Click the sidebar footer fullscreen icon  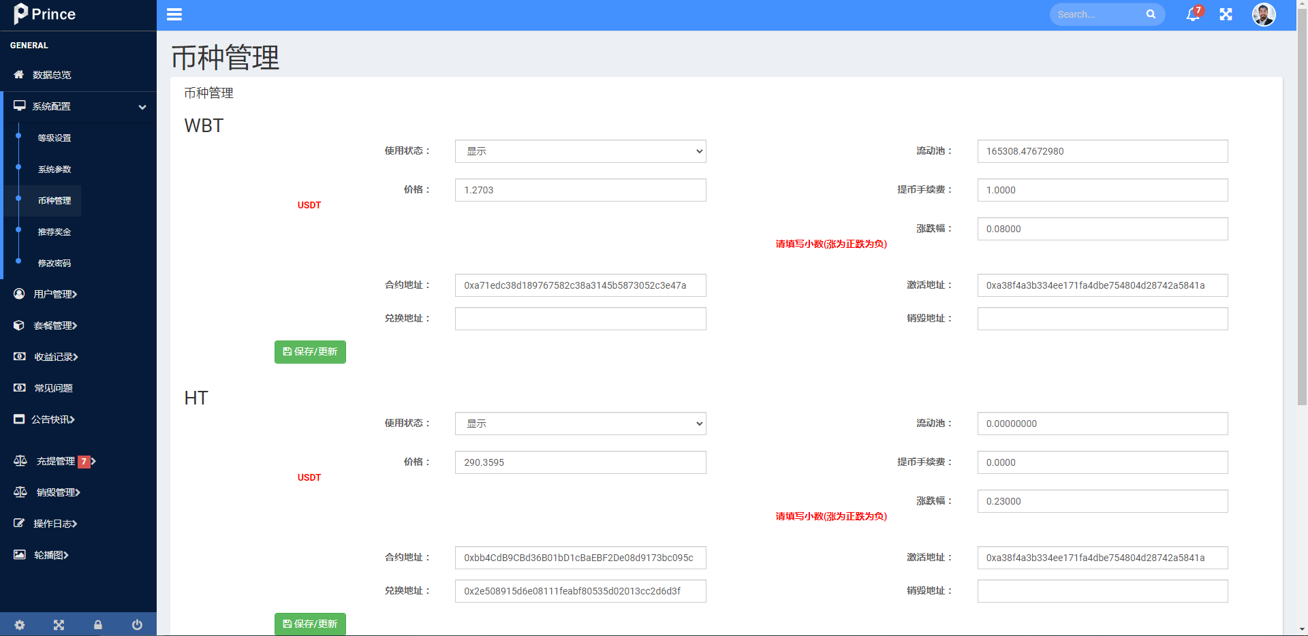[59, 624]
